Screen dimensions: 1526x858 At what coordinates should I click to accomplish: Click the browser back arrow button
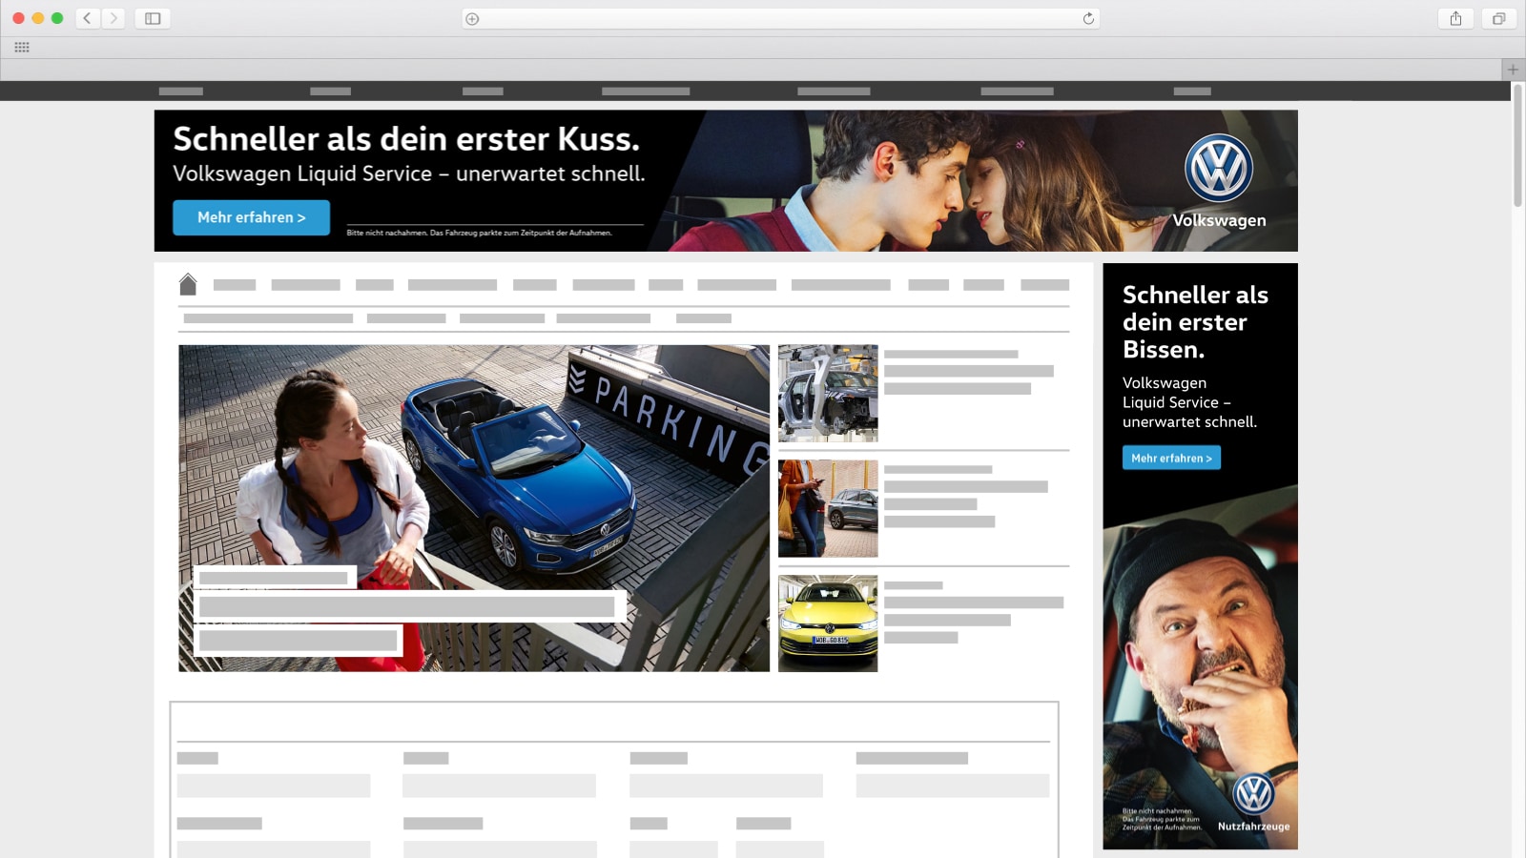tap(88, 18)
